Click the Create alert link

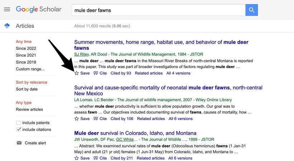tap(35, 143)
